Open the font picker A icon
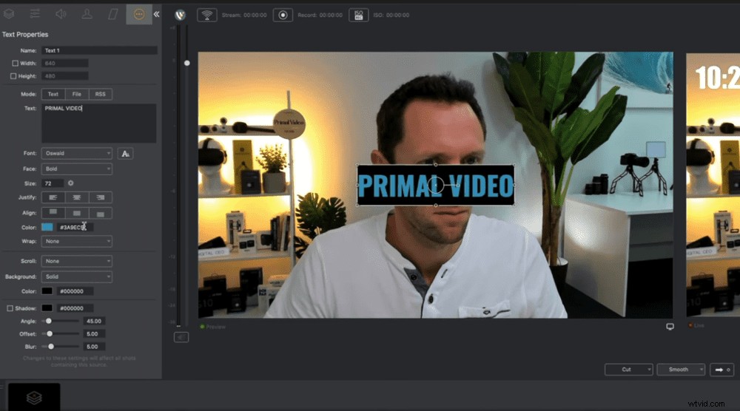This screenshot has height=411, width=740. click(x=125, y=154)
